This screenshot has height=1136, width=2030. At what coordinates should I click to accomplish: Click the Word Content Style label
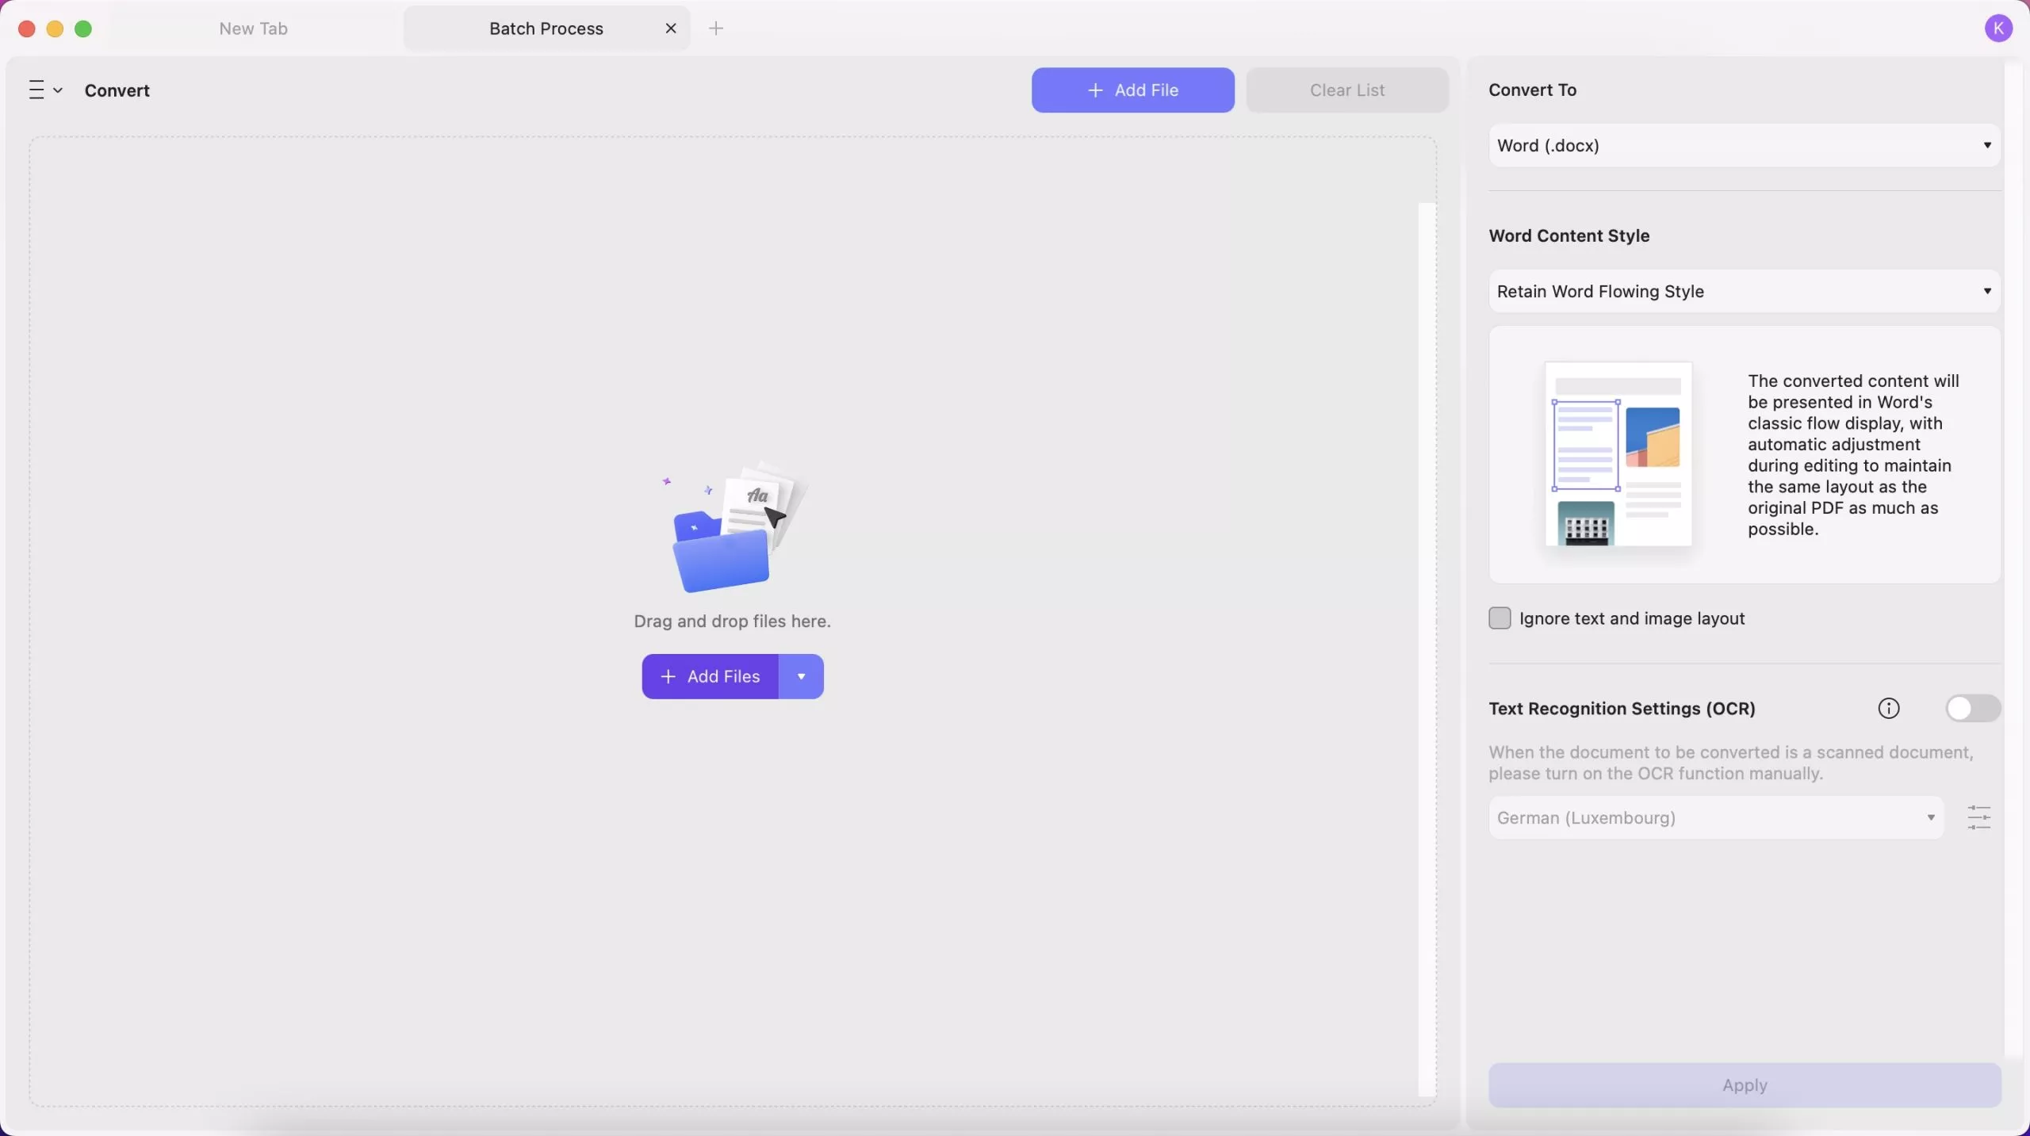[1568, 235]
